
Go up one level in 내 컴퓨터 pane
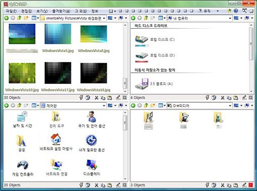pos(146,18)
